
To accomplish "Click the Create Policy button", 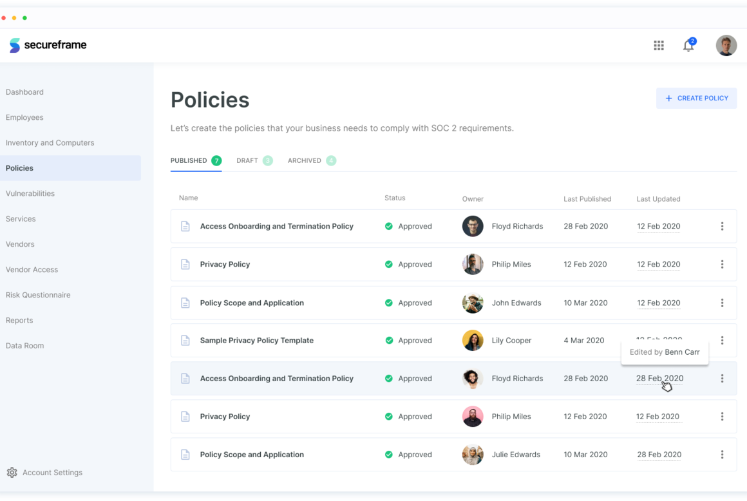I will point(697,98).
